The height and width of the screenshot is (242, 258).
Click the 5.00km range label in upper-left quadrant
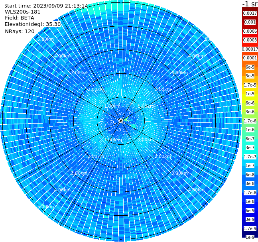pyautogui.click(x=45, y=39)
